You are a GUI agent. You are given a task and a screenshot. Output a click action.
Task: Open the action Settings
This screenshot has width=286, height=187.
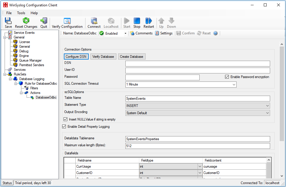164,33
